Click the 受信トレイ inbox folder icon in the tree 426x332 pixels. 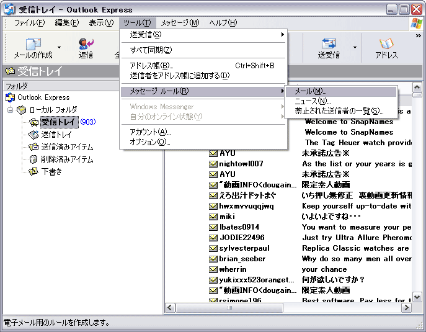[33, 122]
